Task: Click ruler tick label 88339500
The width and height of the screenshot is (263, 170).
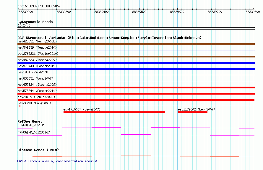Action: click(139, 12)
